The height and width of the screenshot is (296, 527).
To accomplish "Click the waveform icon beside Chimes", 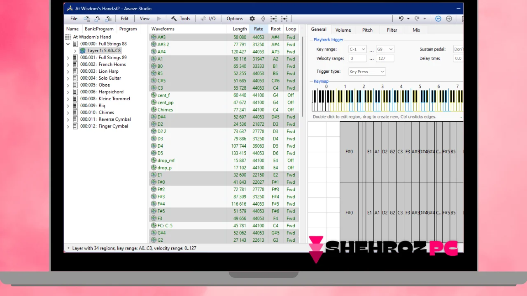I will pyautogui.click(x=154, y=110).
